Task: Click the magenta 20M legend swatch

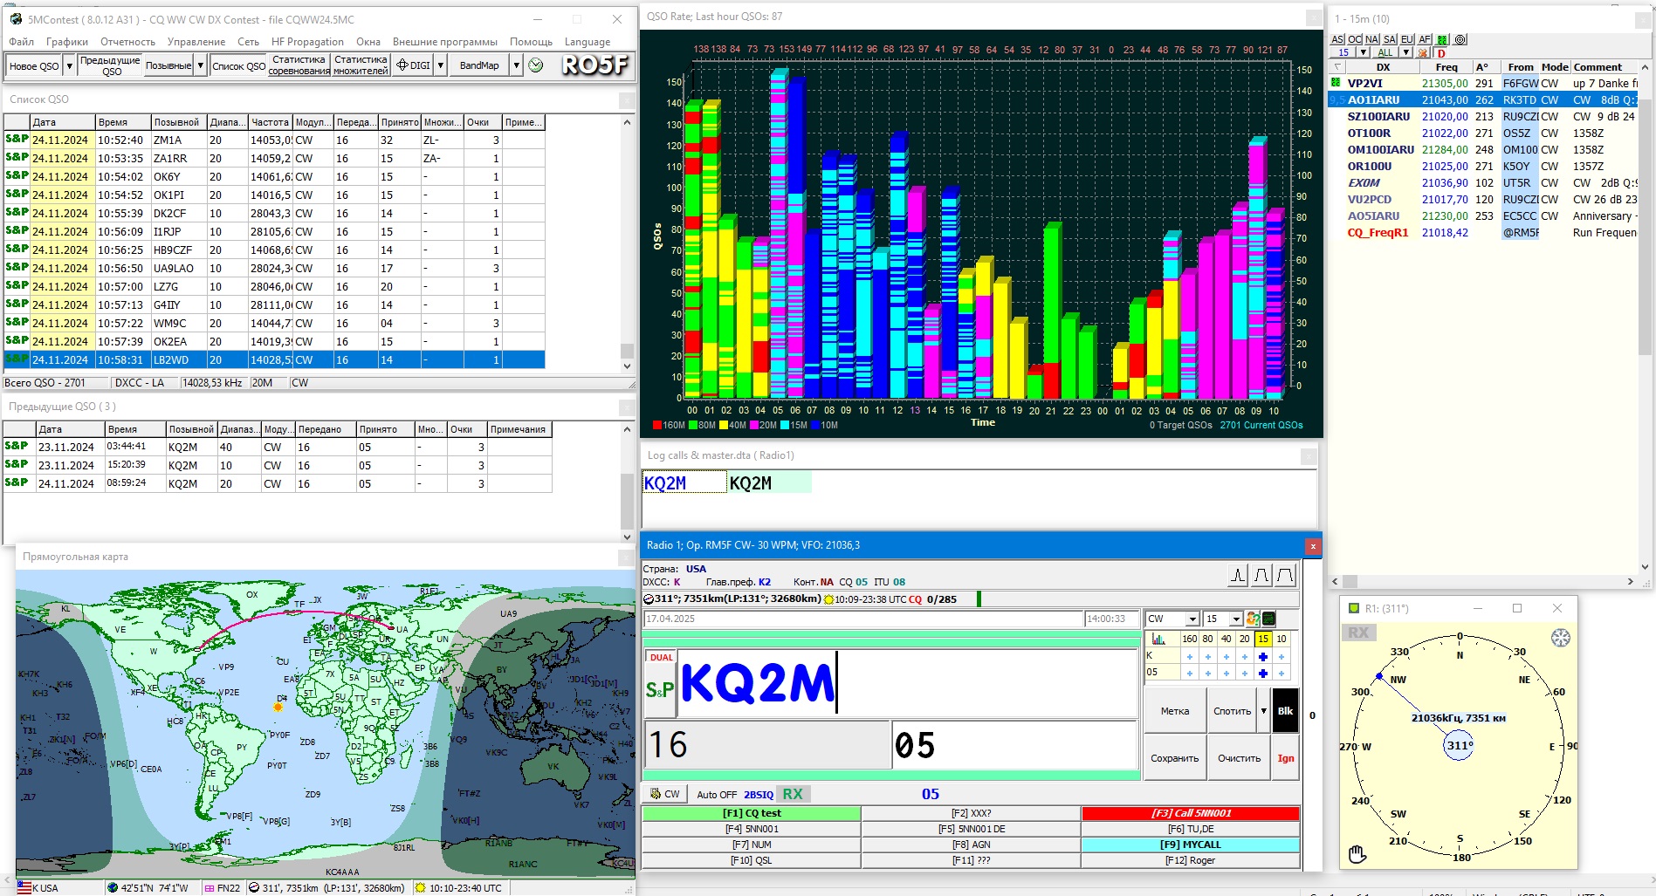Action: [753, 426]
